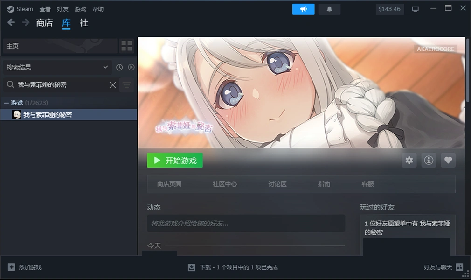Click the blue announcements megaphone button
The width and height of the screenshot is (471, 280).
304,9
